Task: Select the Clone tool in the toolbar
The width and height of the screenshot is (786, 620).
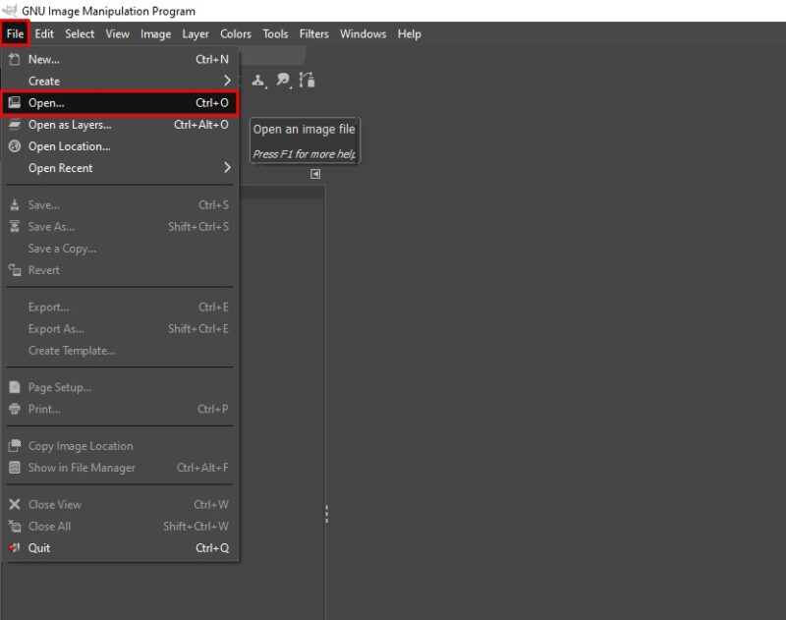Action: [x=257, y=81]
